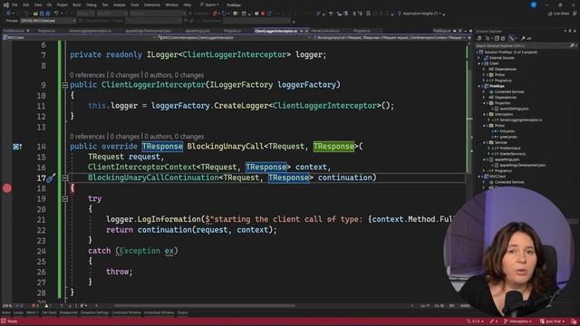
Task: Click the Save All icon in toolbar
Action: click(x=48, y=14)
